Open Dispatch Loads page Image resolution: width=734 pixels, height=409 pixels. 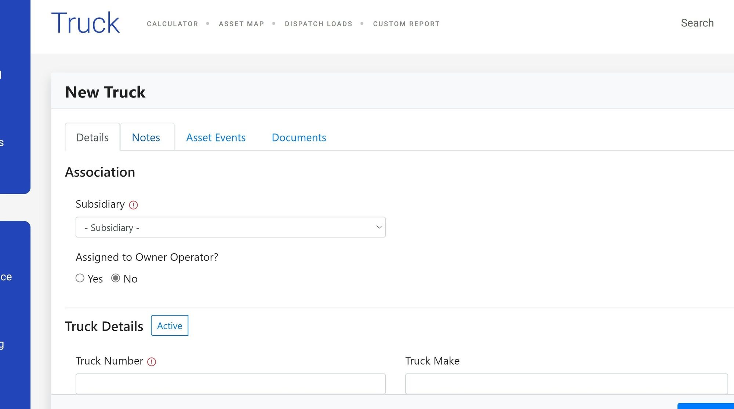click(319, 24)
